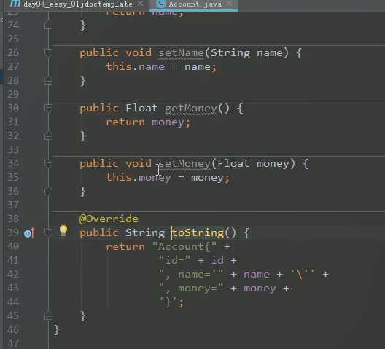The image size is (385, 349).
Task: Click the ", money=" string on line 43
Action: (191, 288)
